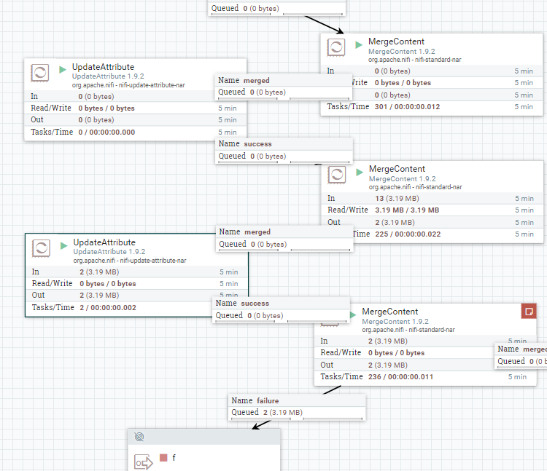Screen dimensions: 547x471
Task: Click the green running arrow on the 301-task MergeContent
Action: 359,44
